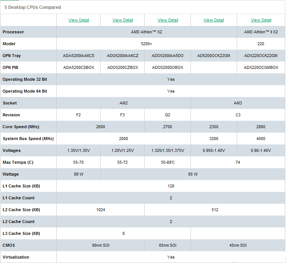Click revision value 'F2'
Screen dimensions: 286x263
[78, 115]
